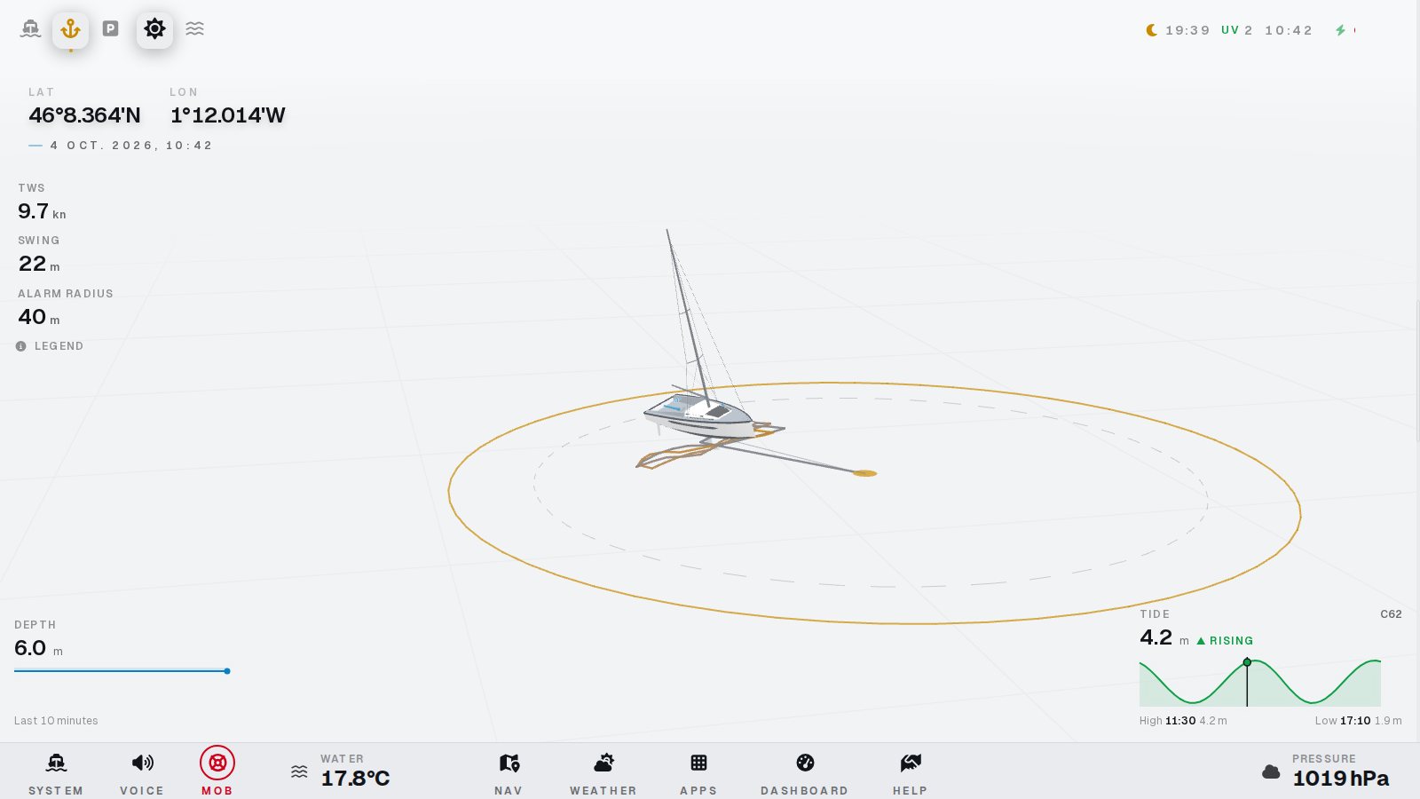Viewport: 1420px width, 799px height.
Task: Click the depth history graph line
Action: point(122,671)
